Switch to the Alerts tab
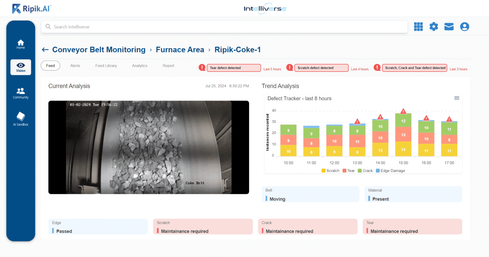Viewport: 489px width, 257px height. [x=75, y=66]
